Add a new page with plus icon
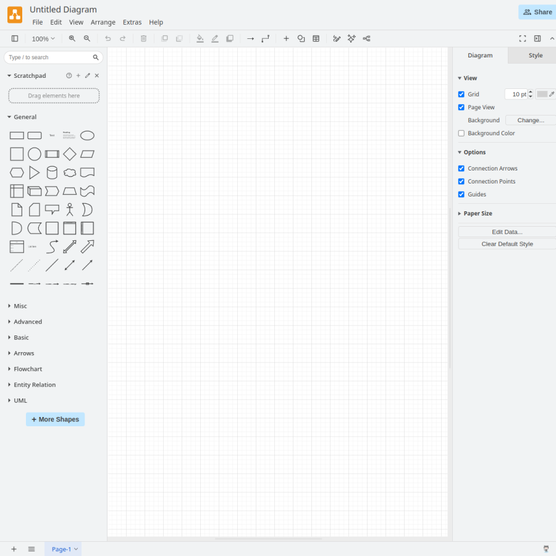Screen dimensions: 556x556 (x=14, y=549)
